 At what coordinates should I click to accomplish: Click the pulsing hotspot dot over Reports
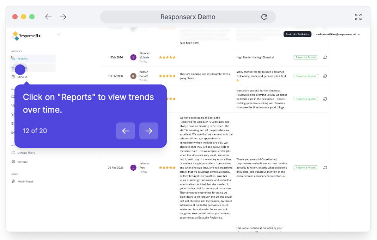point(20,70)
